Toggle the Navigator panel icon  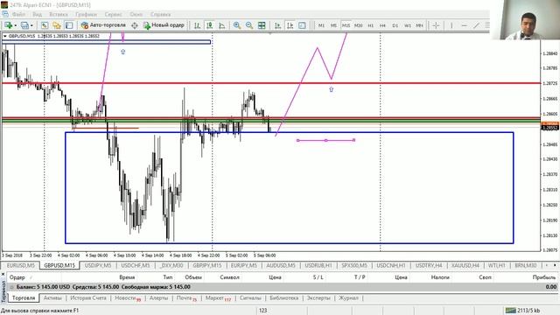69,25
